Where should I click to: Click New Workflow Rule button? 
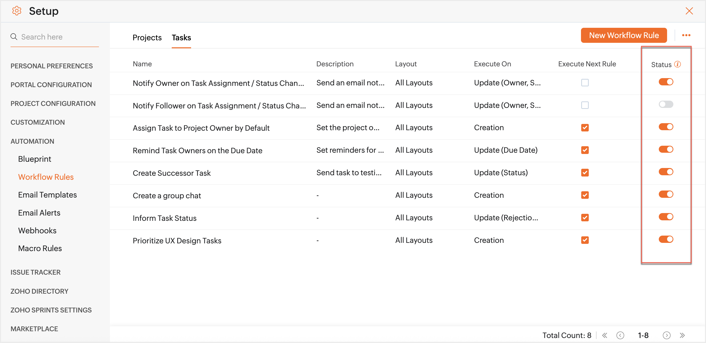click(x=623, y=35)
